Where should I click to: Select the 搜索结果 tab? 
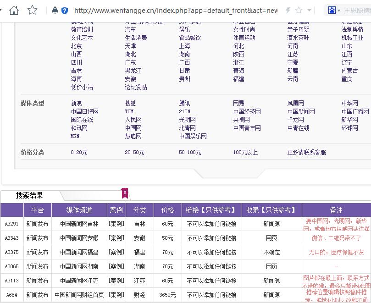click(29, 195)
